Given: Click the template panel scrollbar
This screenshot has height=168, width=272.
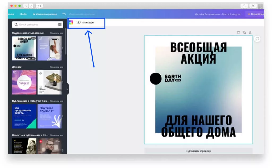Looking at the screenshot, I should click(x=66, y=42).
